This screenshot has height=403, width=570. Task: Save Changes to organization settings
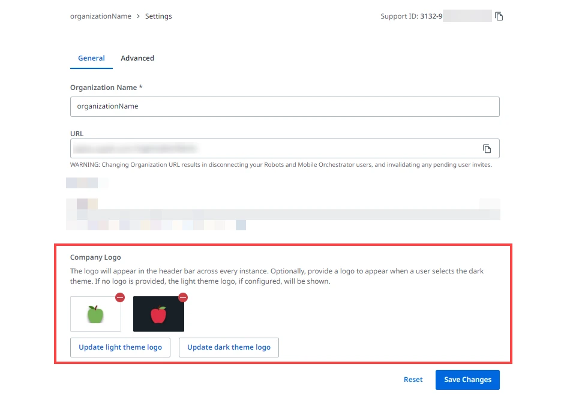pos(467,380)
